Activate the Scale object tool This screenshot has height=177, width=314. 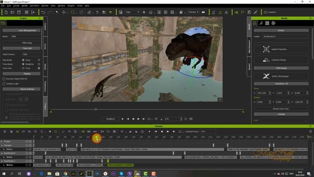[x=81, y=12]
